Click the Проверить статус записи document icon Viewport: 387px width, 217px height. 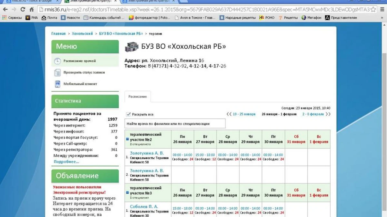[x=57, y=73]
